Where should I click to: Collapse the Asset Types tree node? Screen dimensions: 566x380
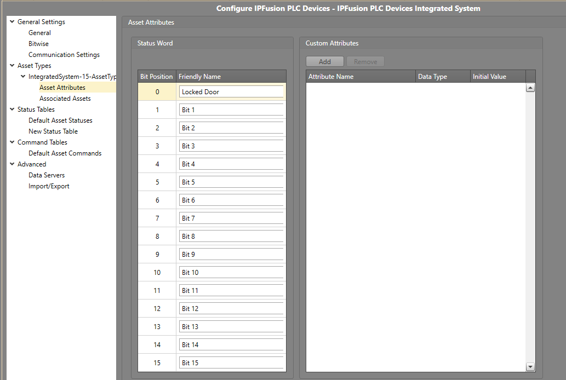click(12, 66)
